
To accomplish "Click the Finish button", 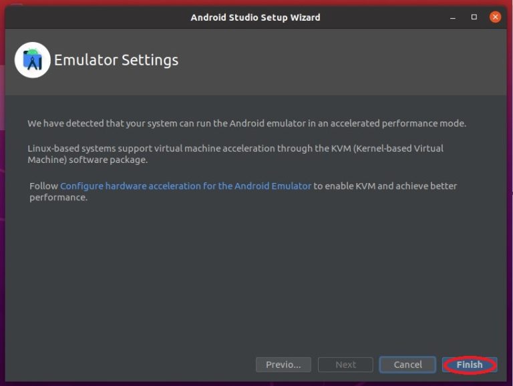I will (470, 365).
